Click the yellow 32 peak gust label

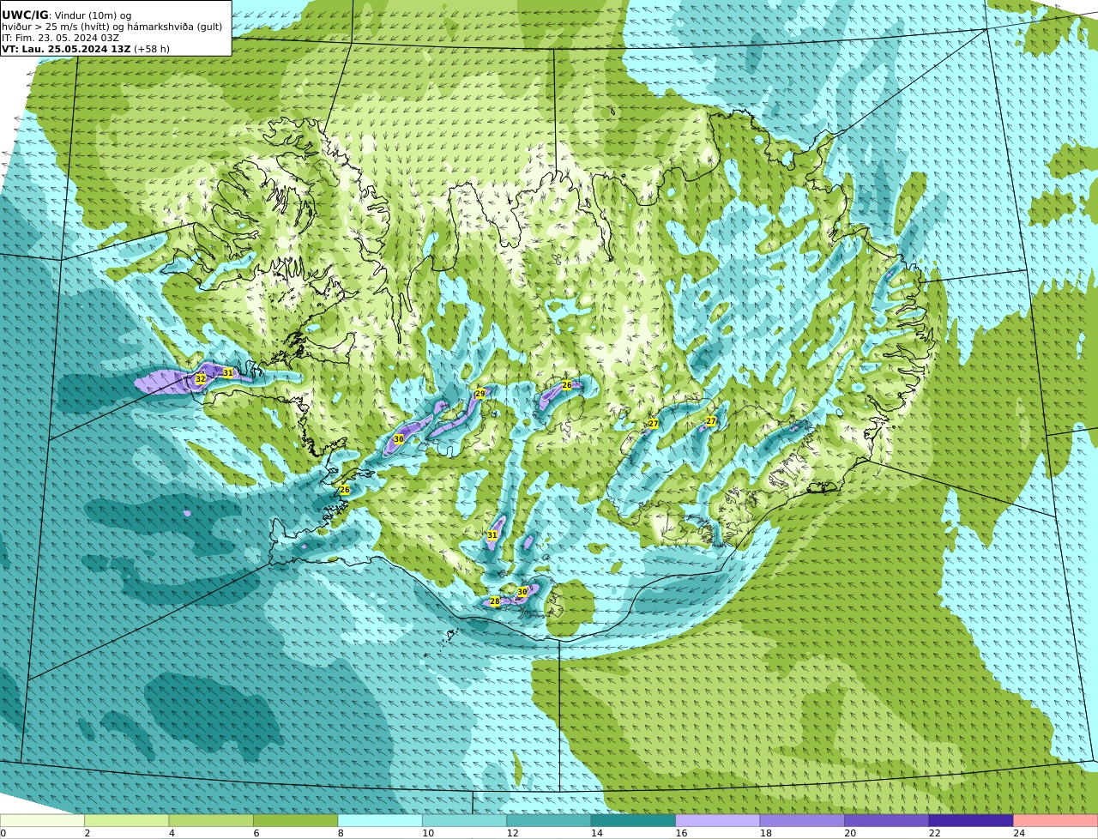click(200, 378)
